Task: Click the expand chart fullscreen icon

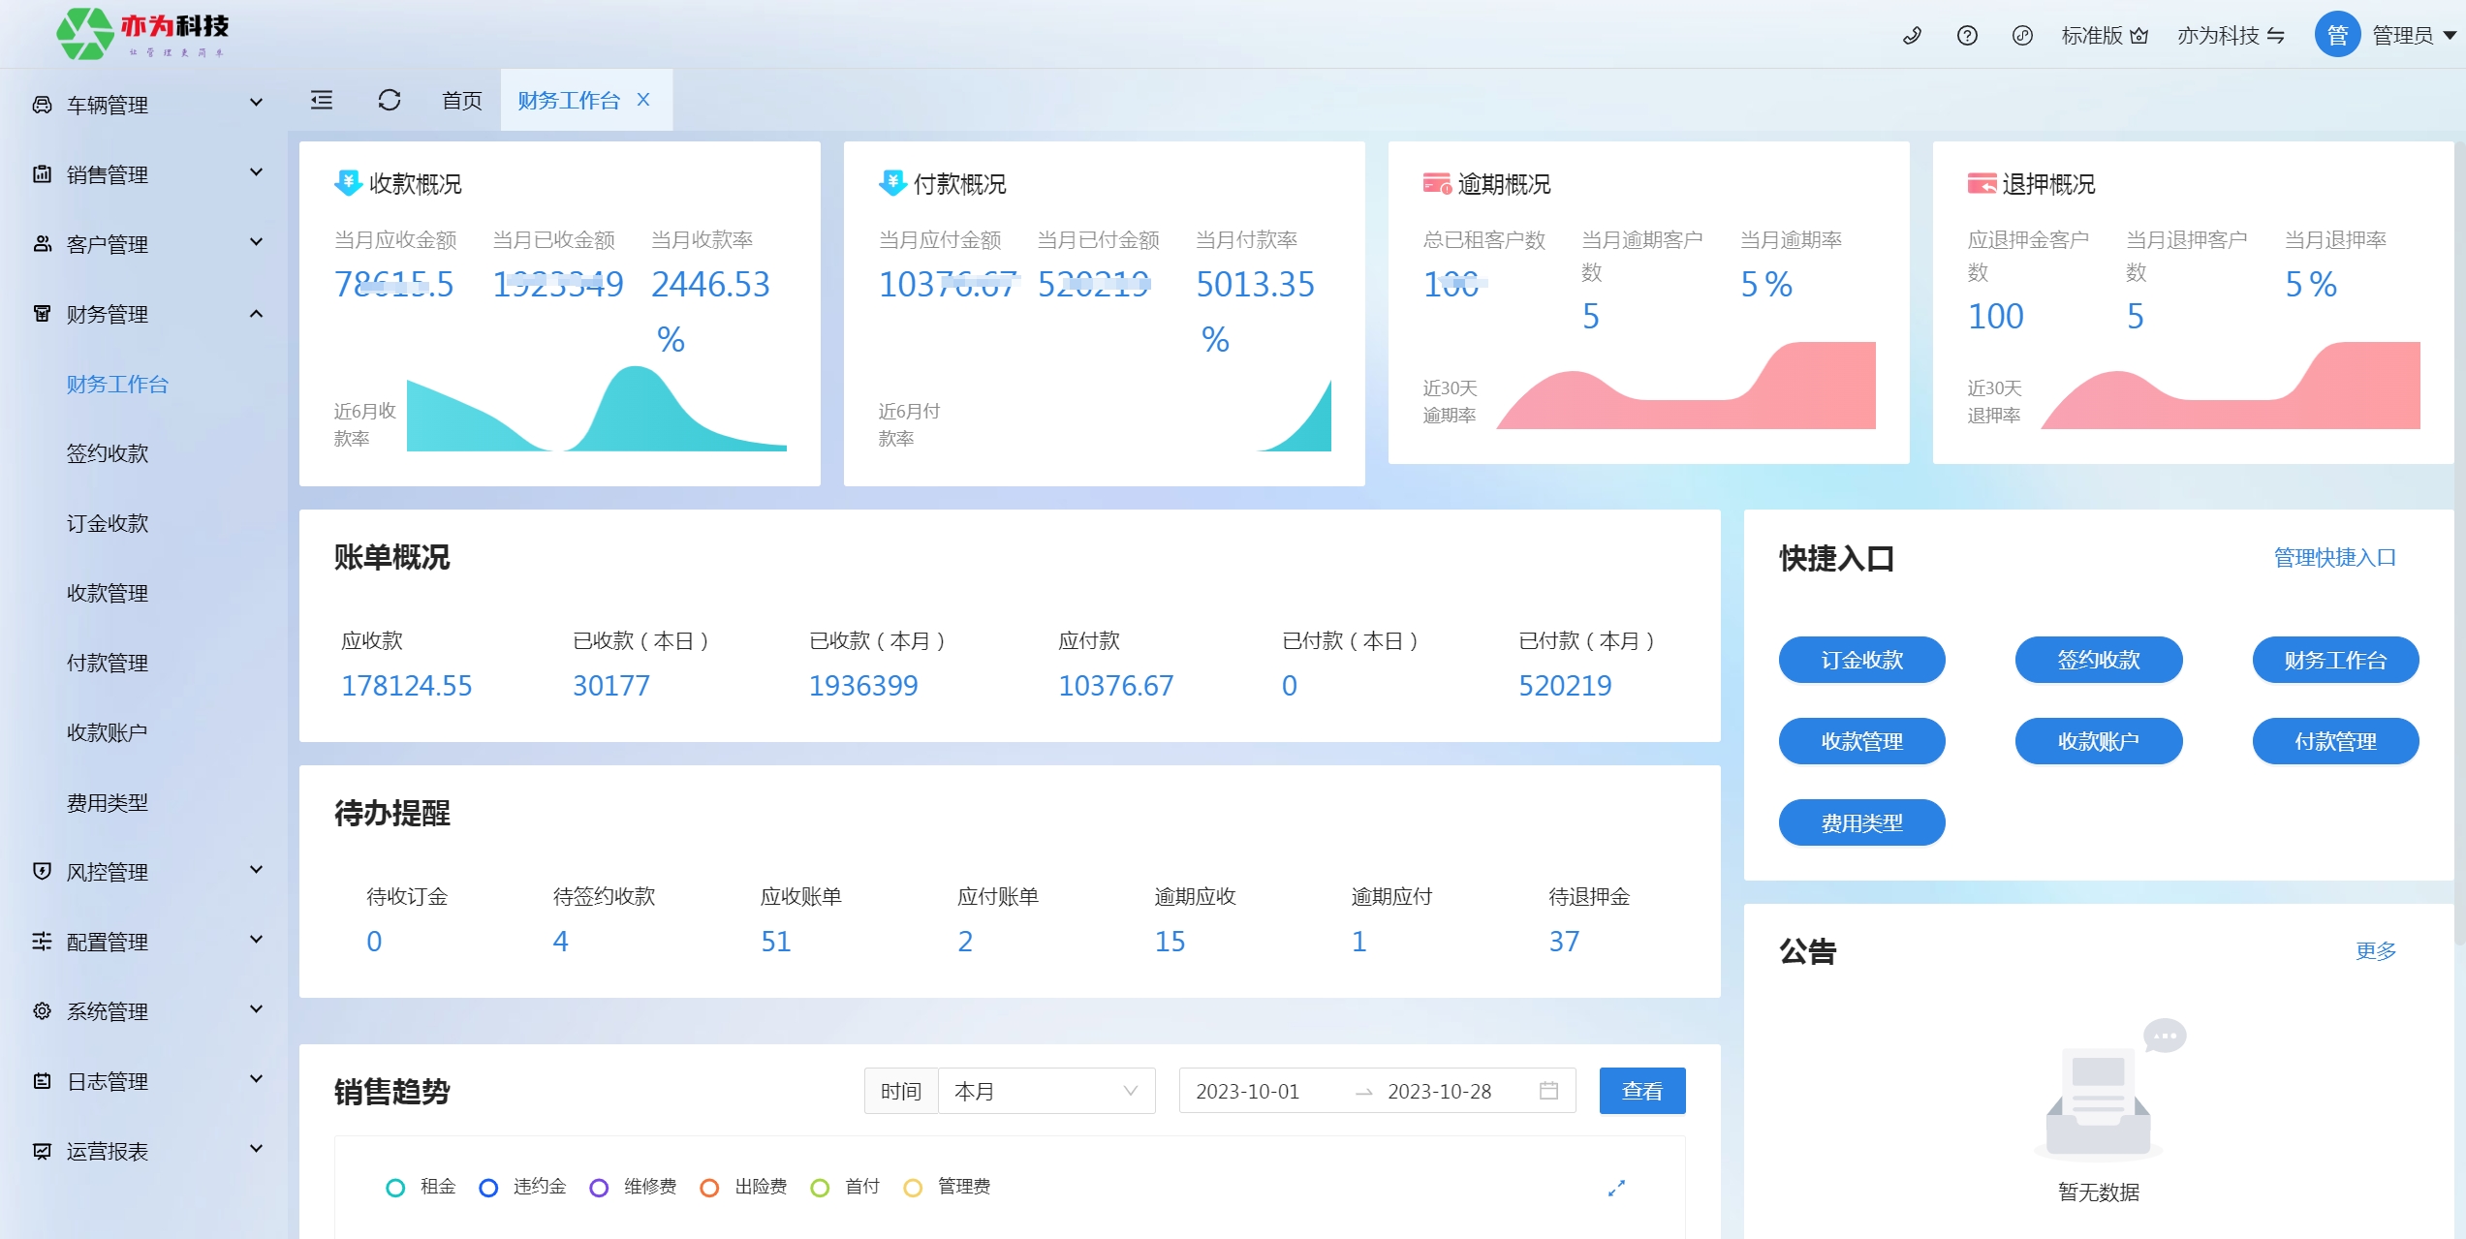Action: (x=1616, y=1188)
